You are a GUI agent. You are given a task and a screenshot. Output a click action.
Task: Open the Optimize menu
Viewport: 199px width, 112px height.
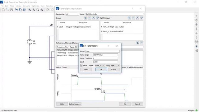pyautogui.click(x=35, y=6)
